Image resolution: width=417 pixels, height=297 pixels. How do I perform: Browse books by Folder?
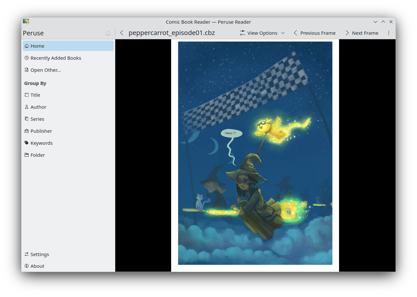pos(38,155)
